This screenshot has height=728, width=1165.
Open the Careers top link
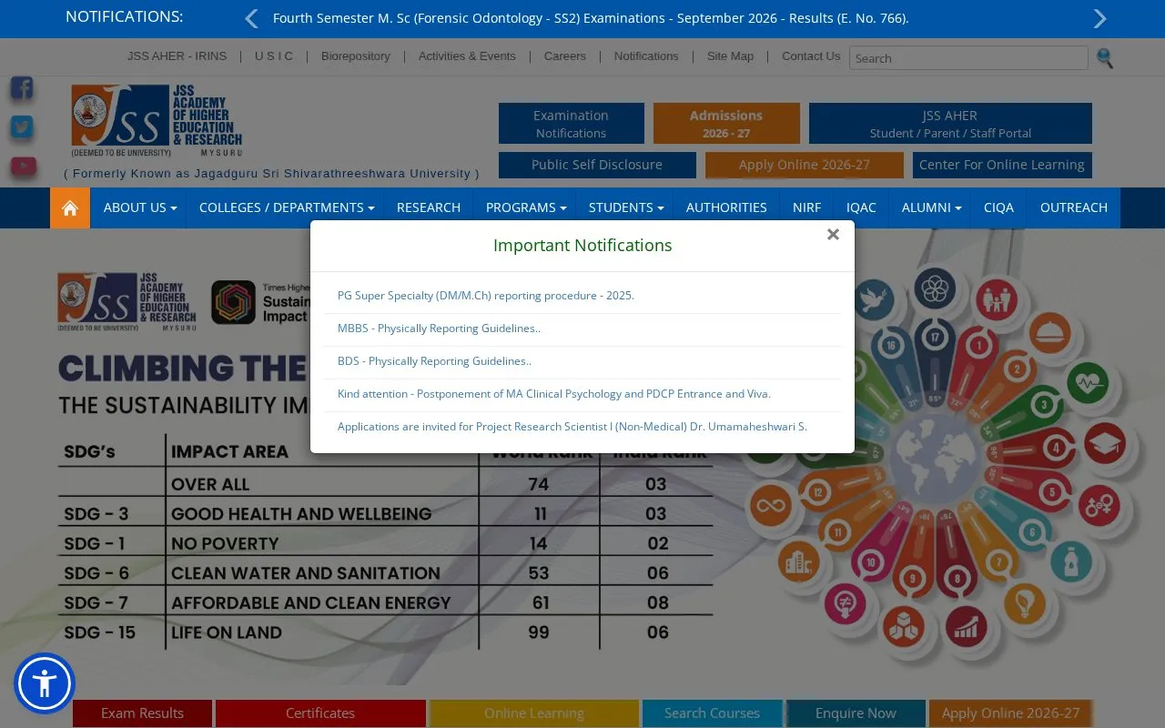(565, 56)
